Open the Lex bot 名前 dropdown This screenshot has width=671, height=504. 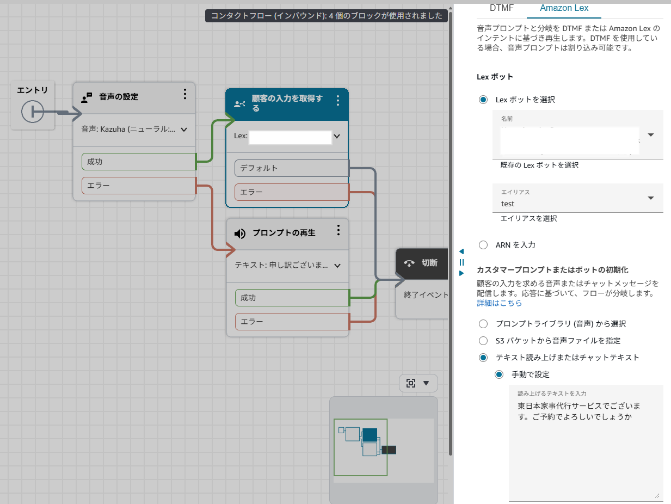pyautogui.click(x=651, y=134)
